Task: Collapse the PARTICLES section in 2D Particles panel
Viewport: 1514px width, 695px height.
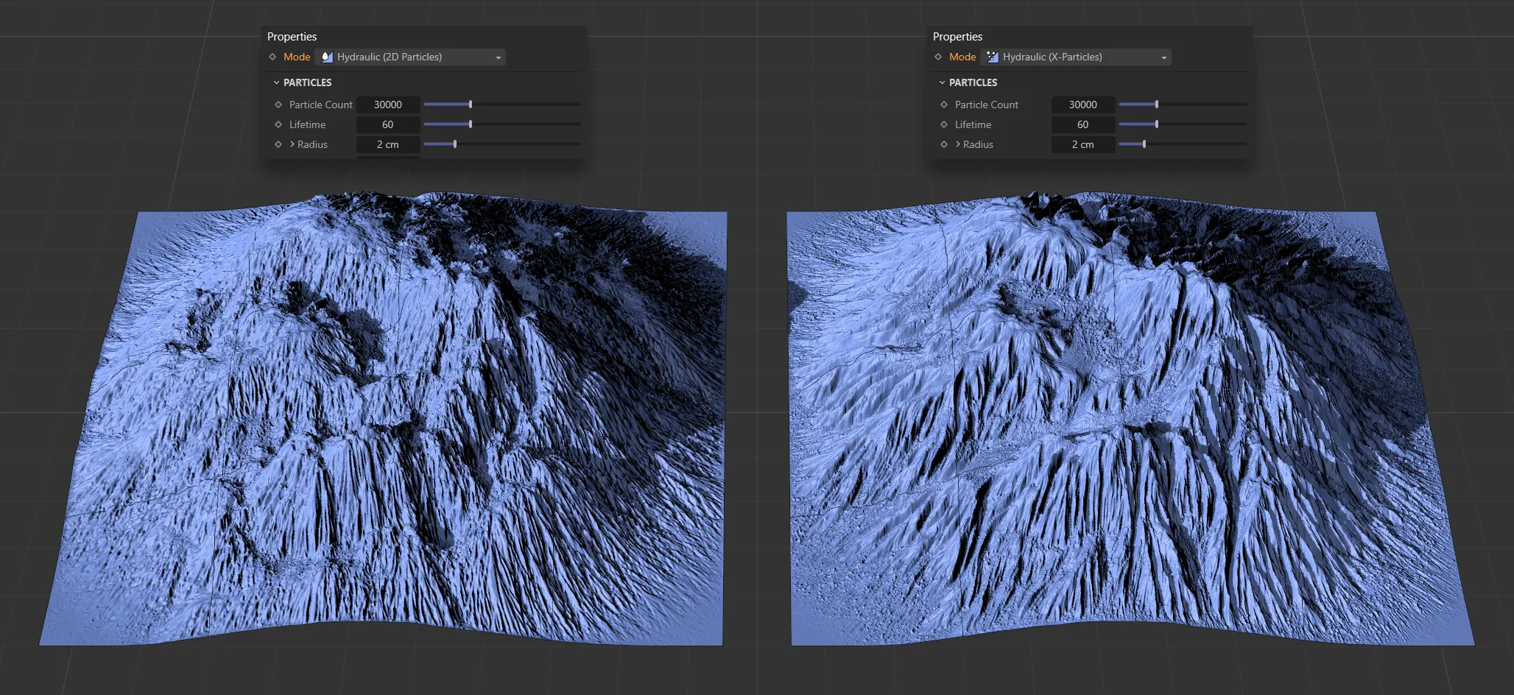Action: [x=277, y=82]
